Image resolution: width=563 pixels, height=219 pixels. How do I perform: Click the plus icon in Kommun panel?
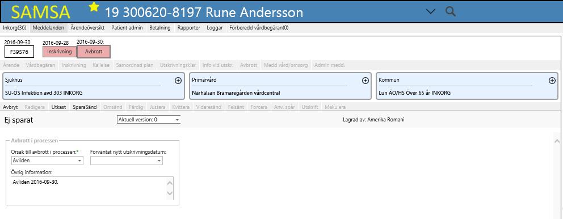552,81
